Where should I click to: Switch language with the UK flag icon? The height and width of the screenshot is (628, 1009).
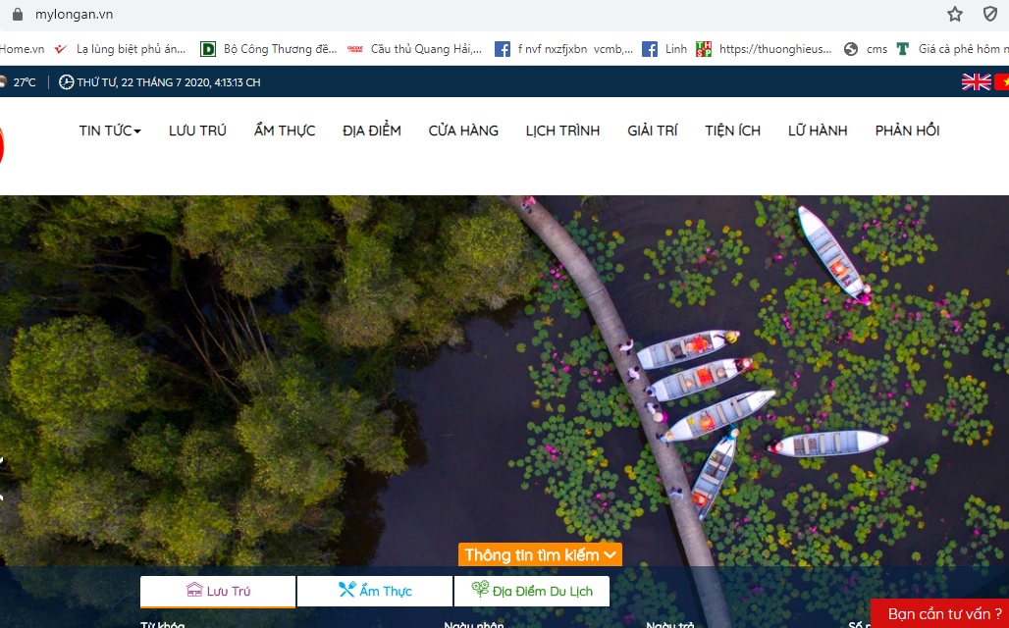pos(976,82)
